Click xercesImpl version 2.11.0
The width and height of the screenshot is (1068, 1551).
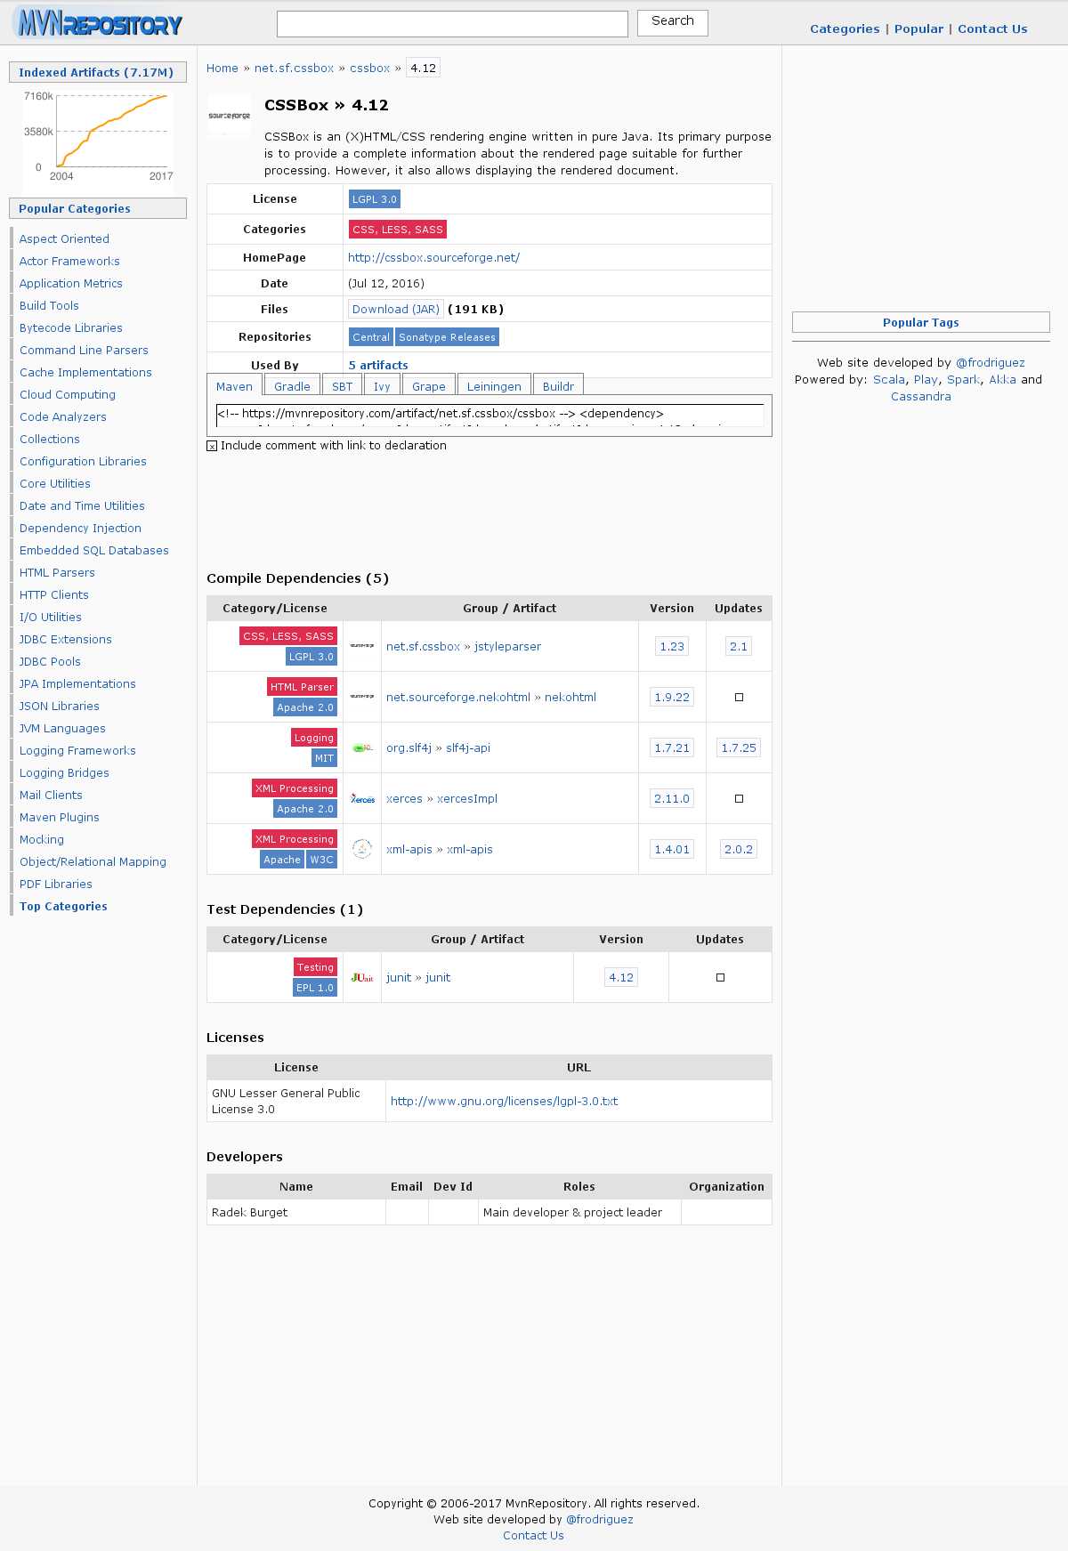672,799
